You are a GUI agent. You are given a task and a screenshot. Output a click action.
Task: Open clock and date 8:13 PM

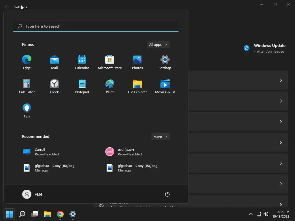pyautogui.click(x=281, y=214)
